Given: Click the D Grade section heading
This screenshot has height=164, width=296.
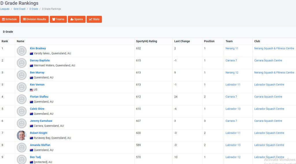Looking at the screenshot, I should 8,32.
